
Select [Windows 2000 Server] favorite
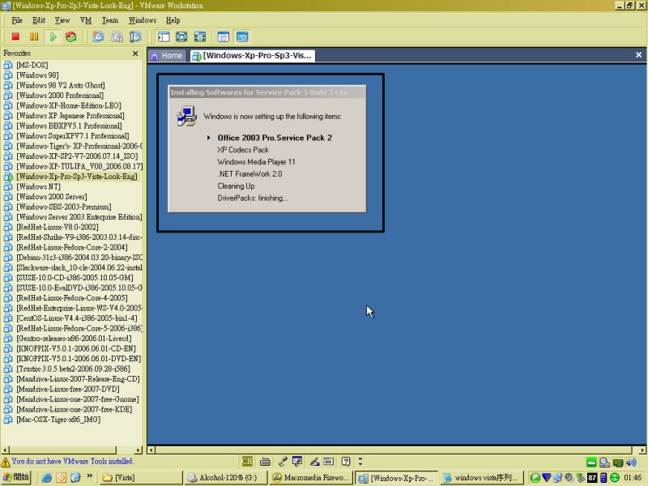click(52, 197)
